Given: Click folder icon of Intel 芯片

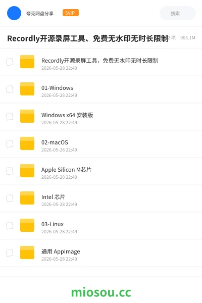Looking at the screenshot, I should coord(27,198).
